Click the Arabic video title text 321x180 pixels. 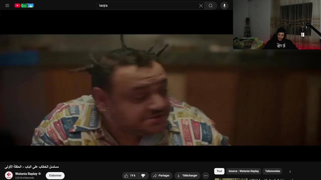click(x=32, y=166)
